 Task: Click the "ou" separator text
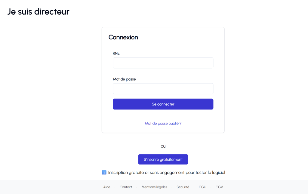(163, 146)
